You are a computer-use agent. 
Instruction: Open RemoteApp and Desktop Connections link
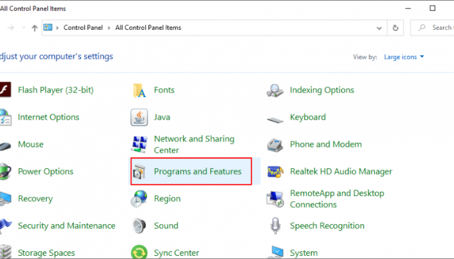[337, 199]
